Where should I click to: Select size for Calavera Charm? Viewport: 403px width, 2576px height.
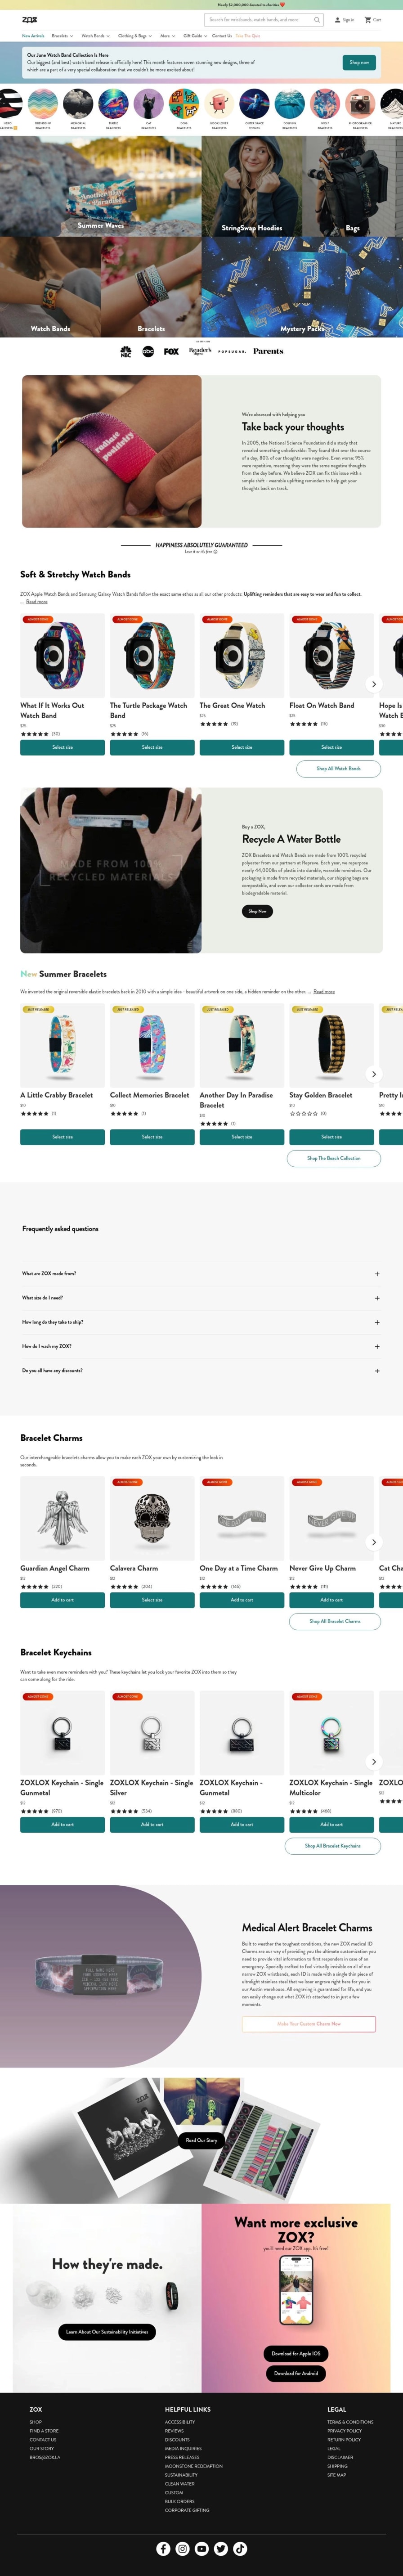click(x=152, y=1600)
